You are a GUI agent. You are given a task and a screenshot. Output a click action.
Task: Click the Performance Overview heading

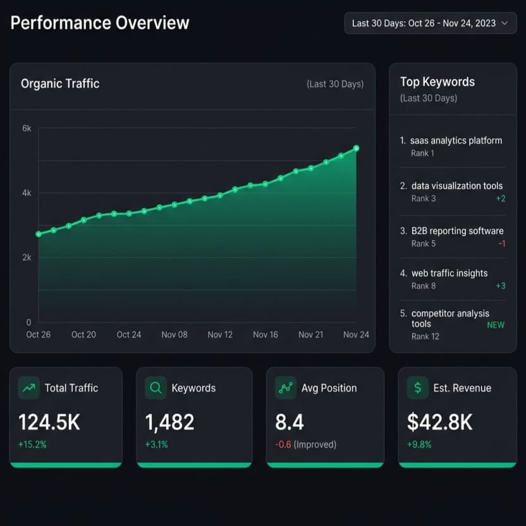tap(100, 23)
